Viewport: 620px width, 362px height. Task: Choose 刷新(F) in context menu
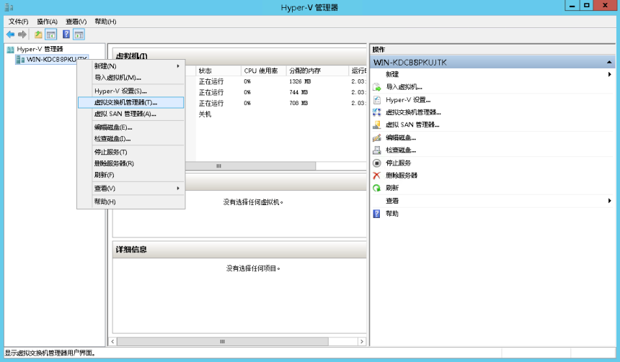(x=131, y=176)
